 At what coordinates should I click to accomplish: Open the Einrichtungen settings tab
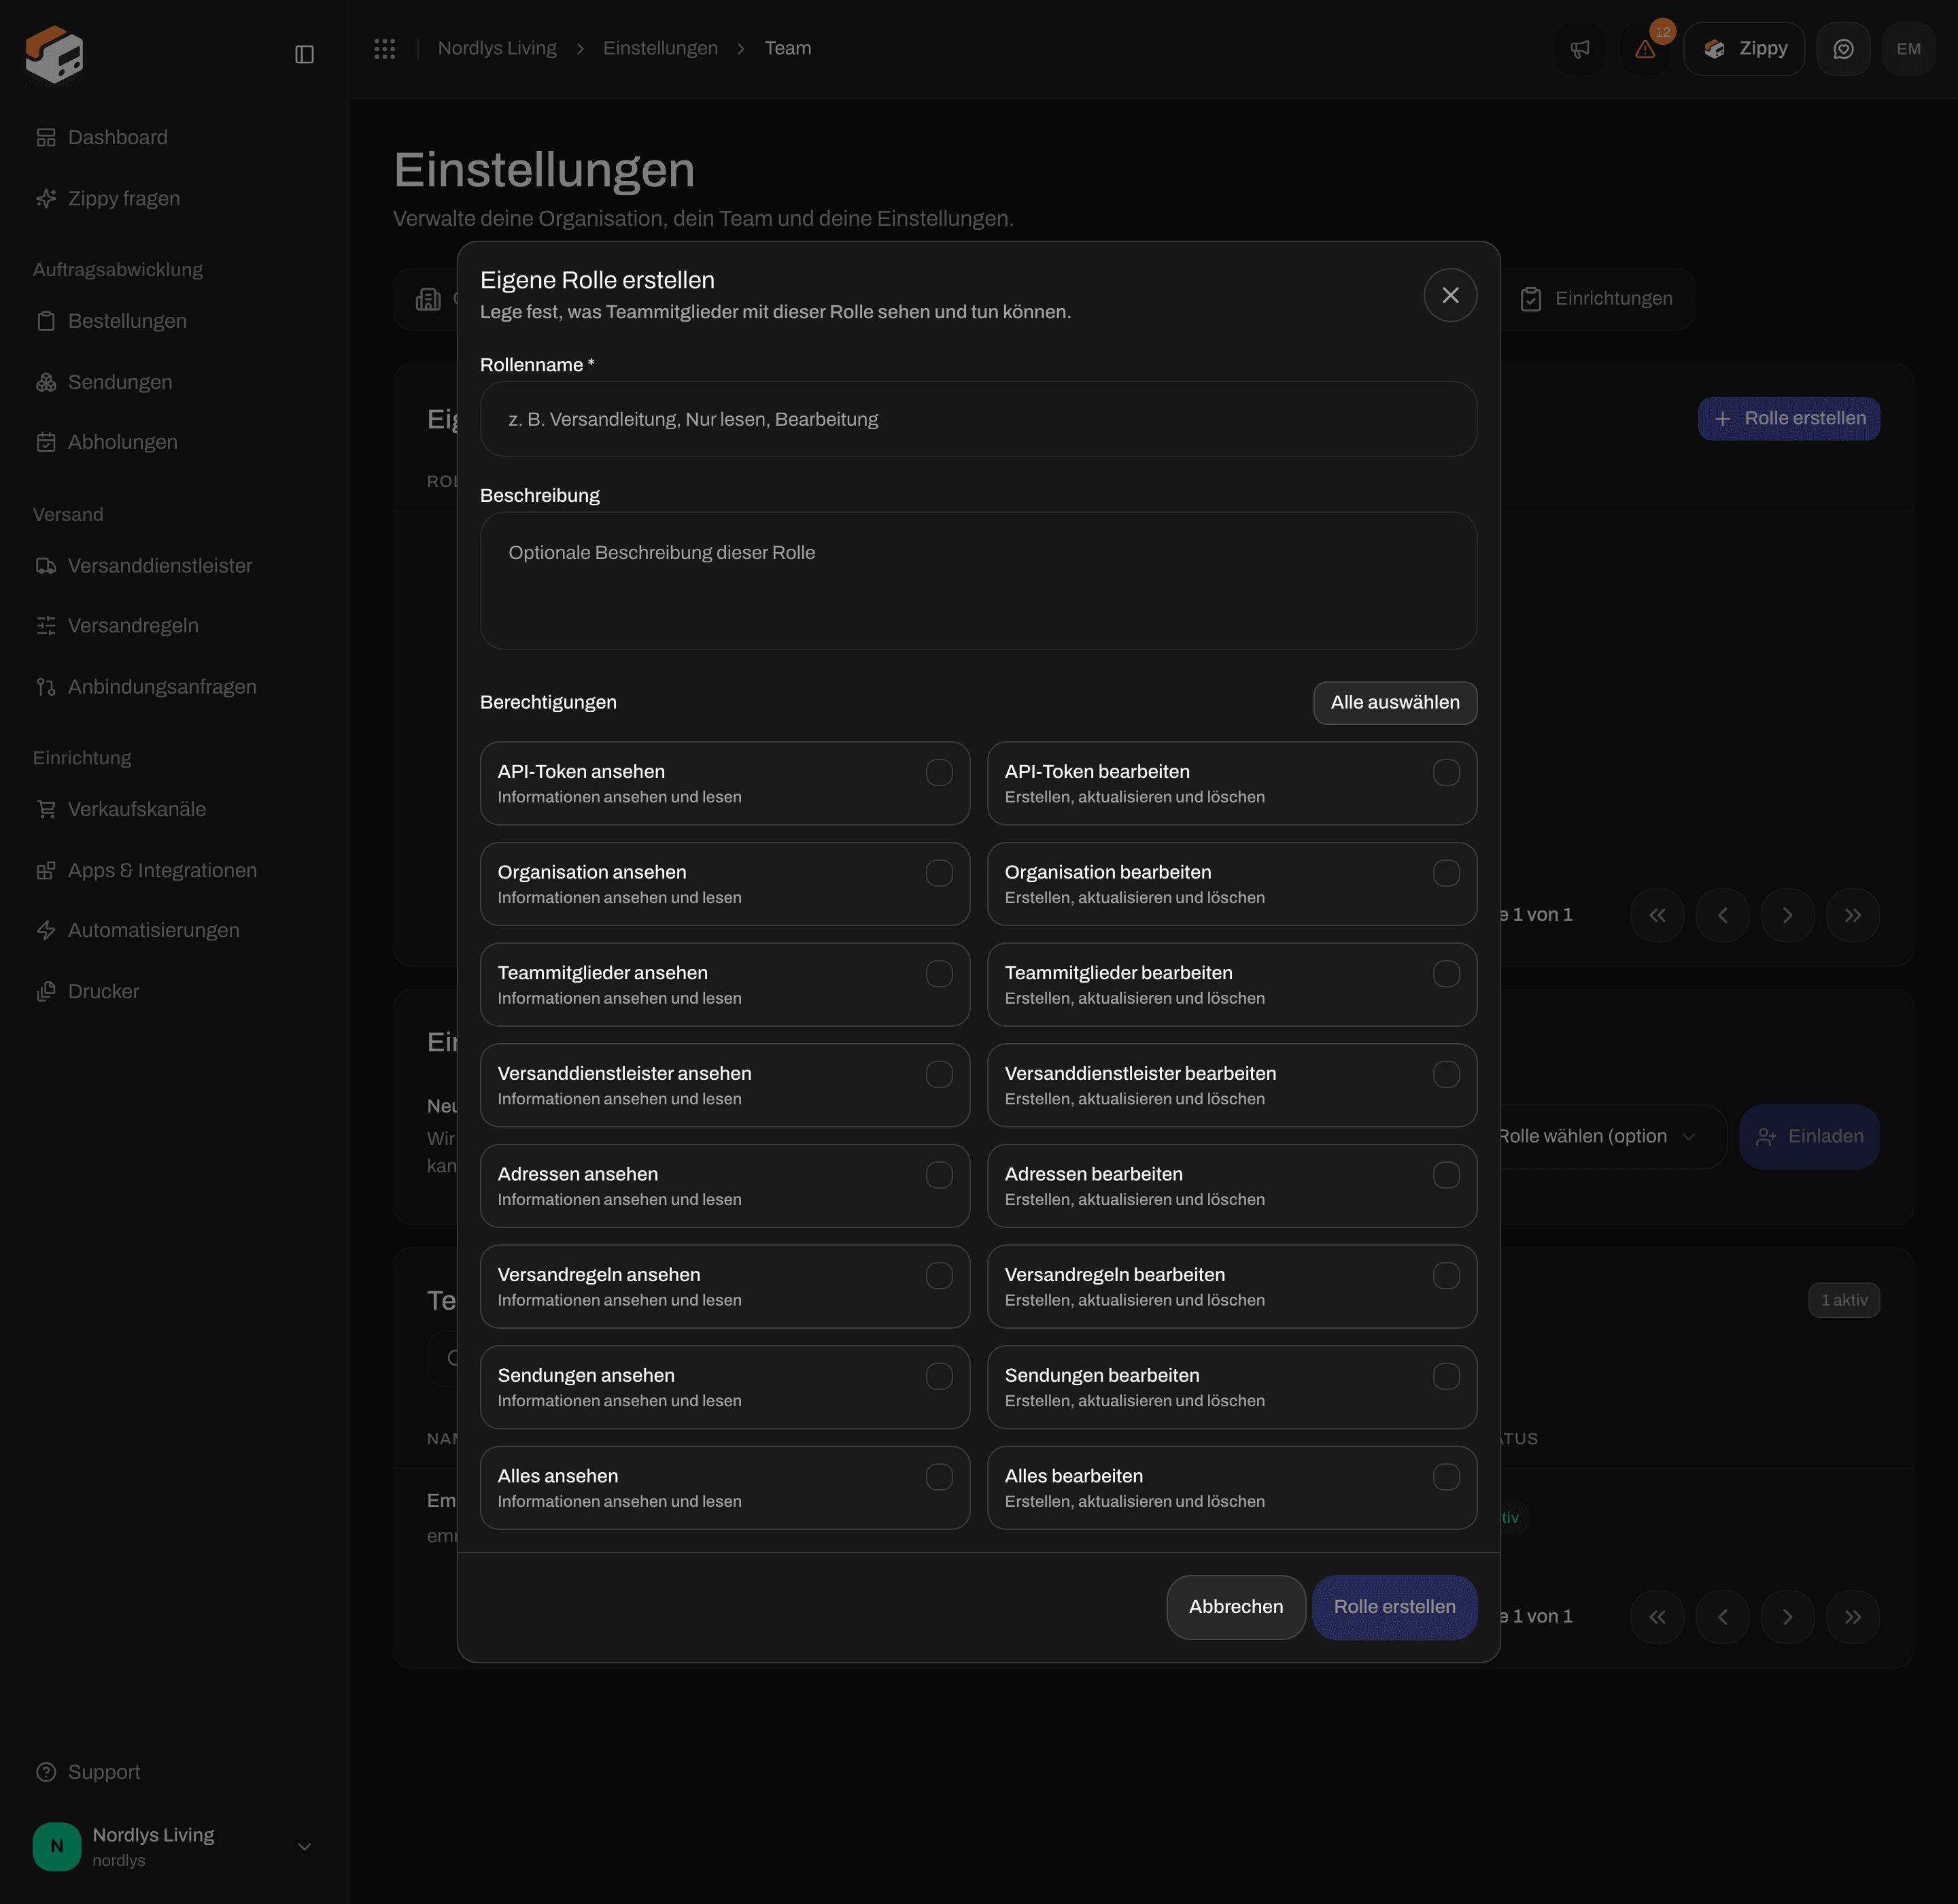click(x=1597, y=299)
